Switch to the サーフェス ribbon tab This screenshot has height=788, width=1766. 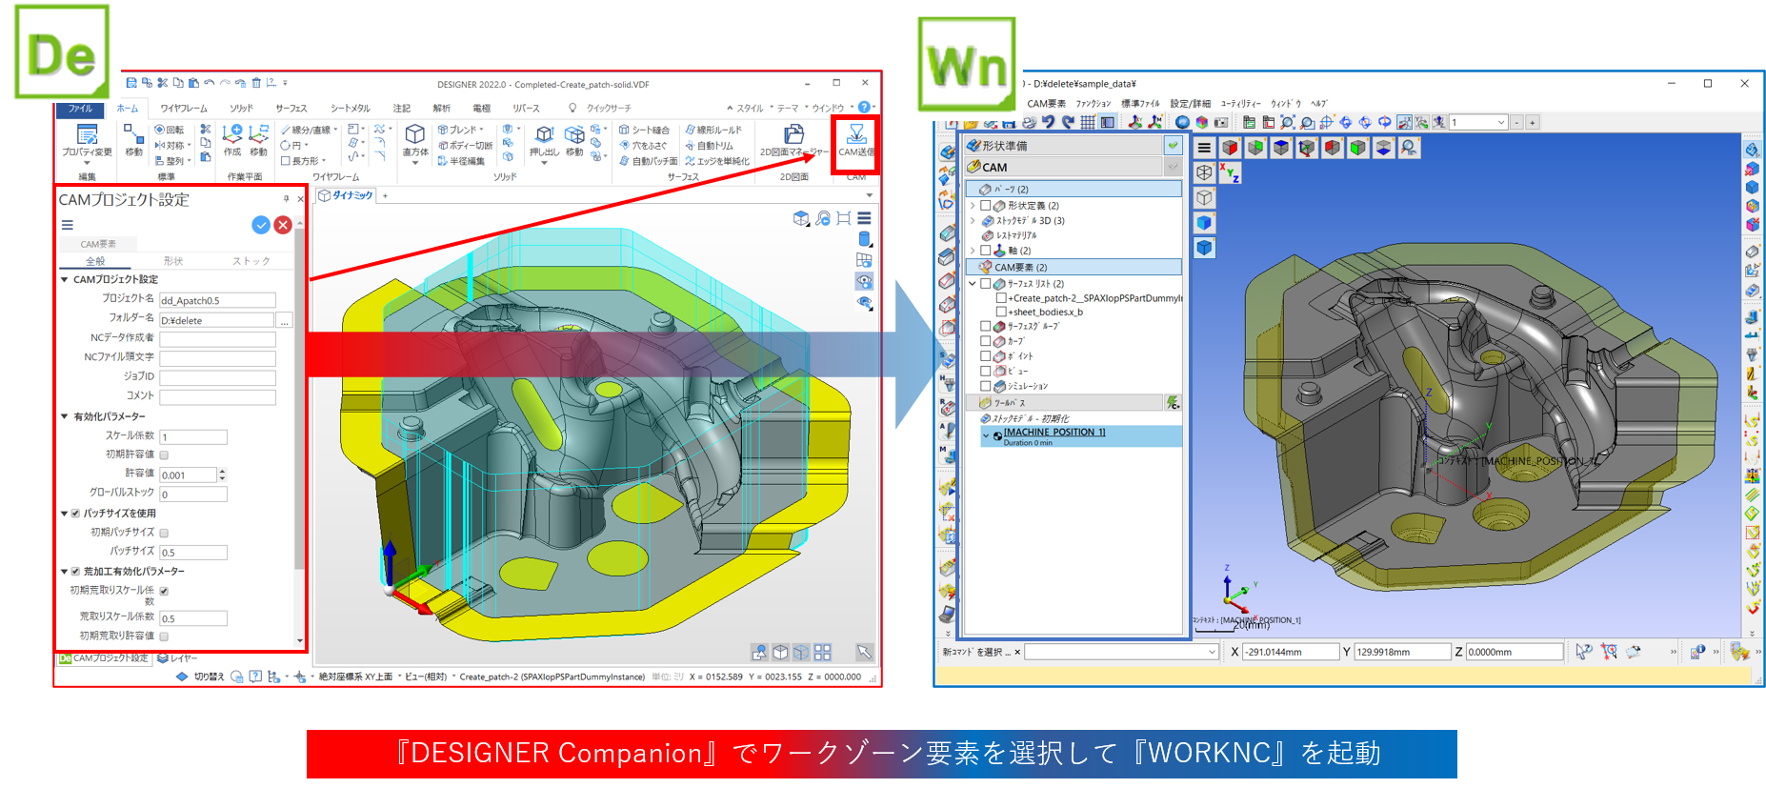(x=291, y=109)
